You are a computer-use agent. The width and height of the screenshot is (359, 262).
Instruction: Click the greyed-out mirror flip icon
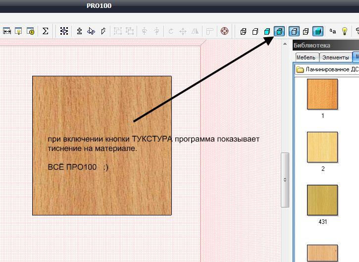pyautogui.click(x=195, y=31)
